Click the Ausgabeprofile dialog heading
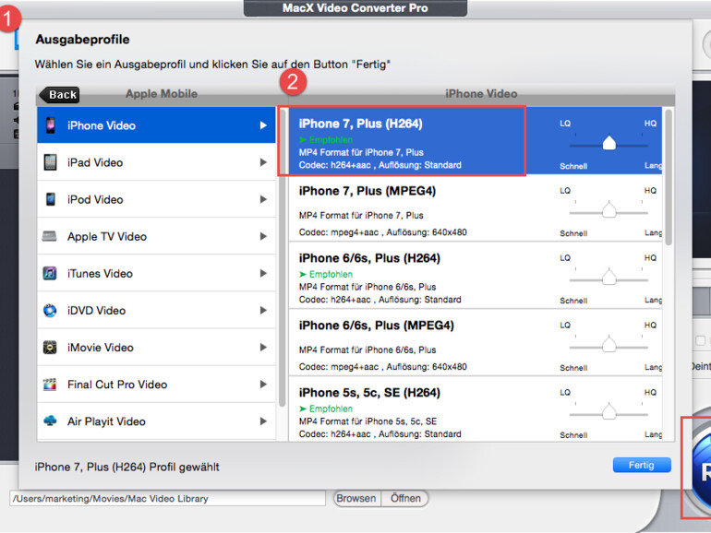The width and height of the screenshot is (711, 533). point(82,40)
